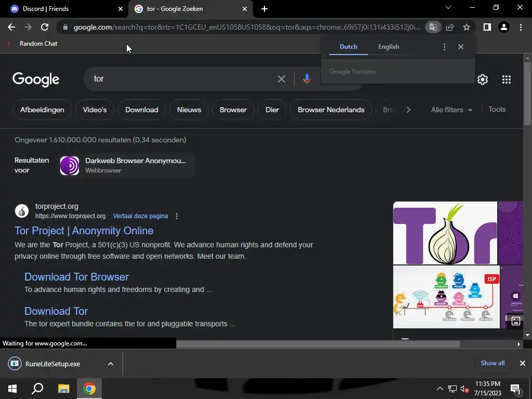Select the Browser filter chip
Screen dimensions: 532x399
point(233,110)
